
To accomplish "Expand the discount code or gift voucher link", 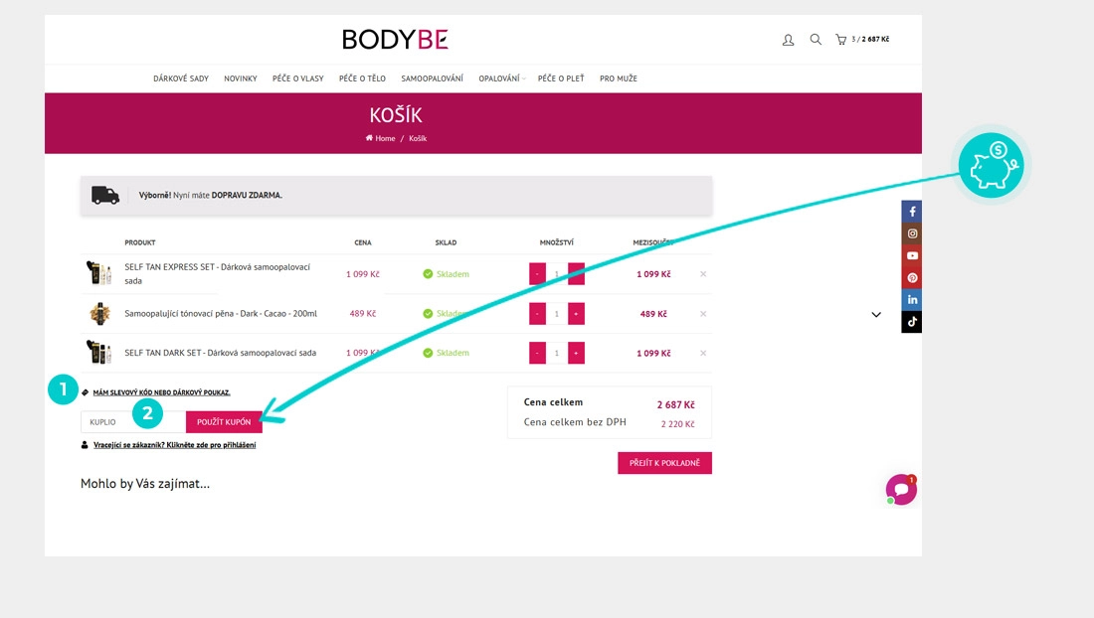I will coord(161,392).
